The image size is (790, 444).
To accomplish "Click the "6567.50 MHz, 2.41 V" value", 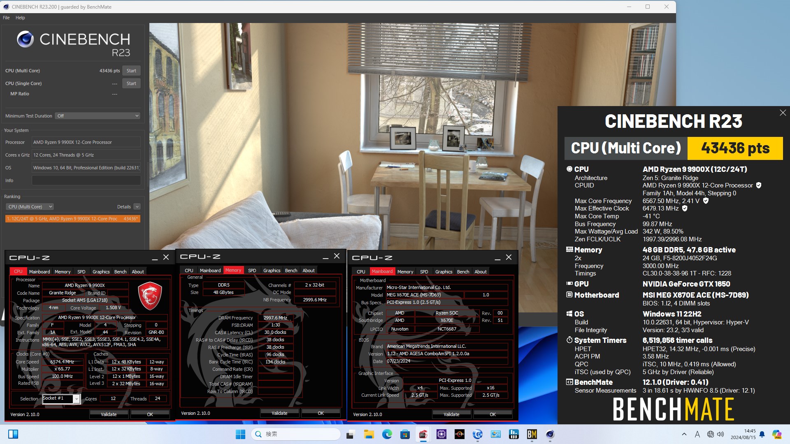I will 671,201.
